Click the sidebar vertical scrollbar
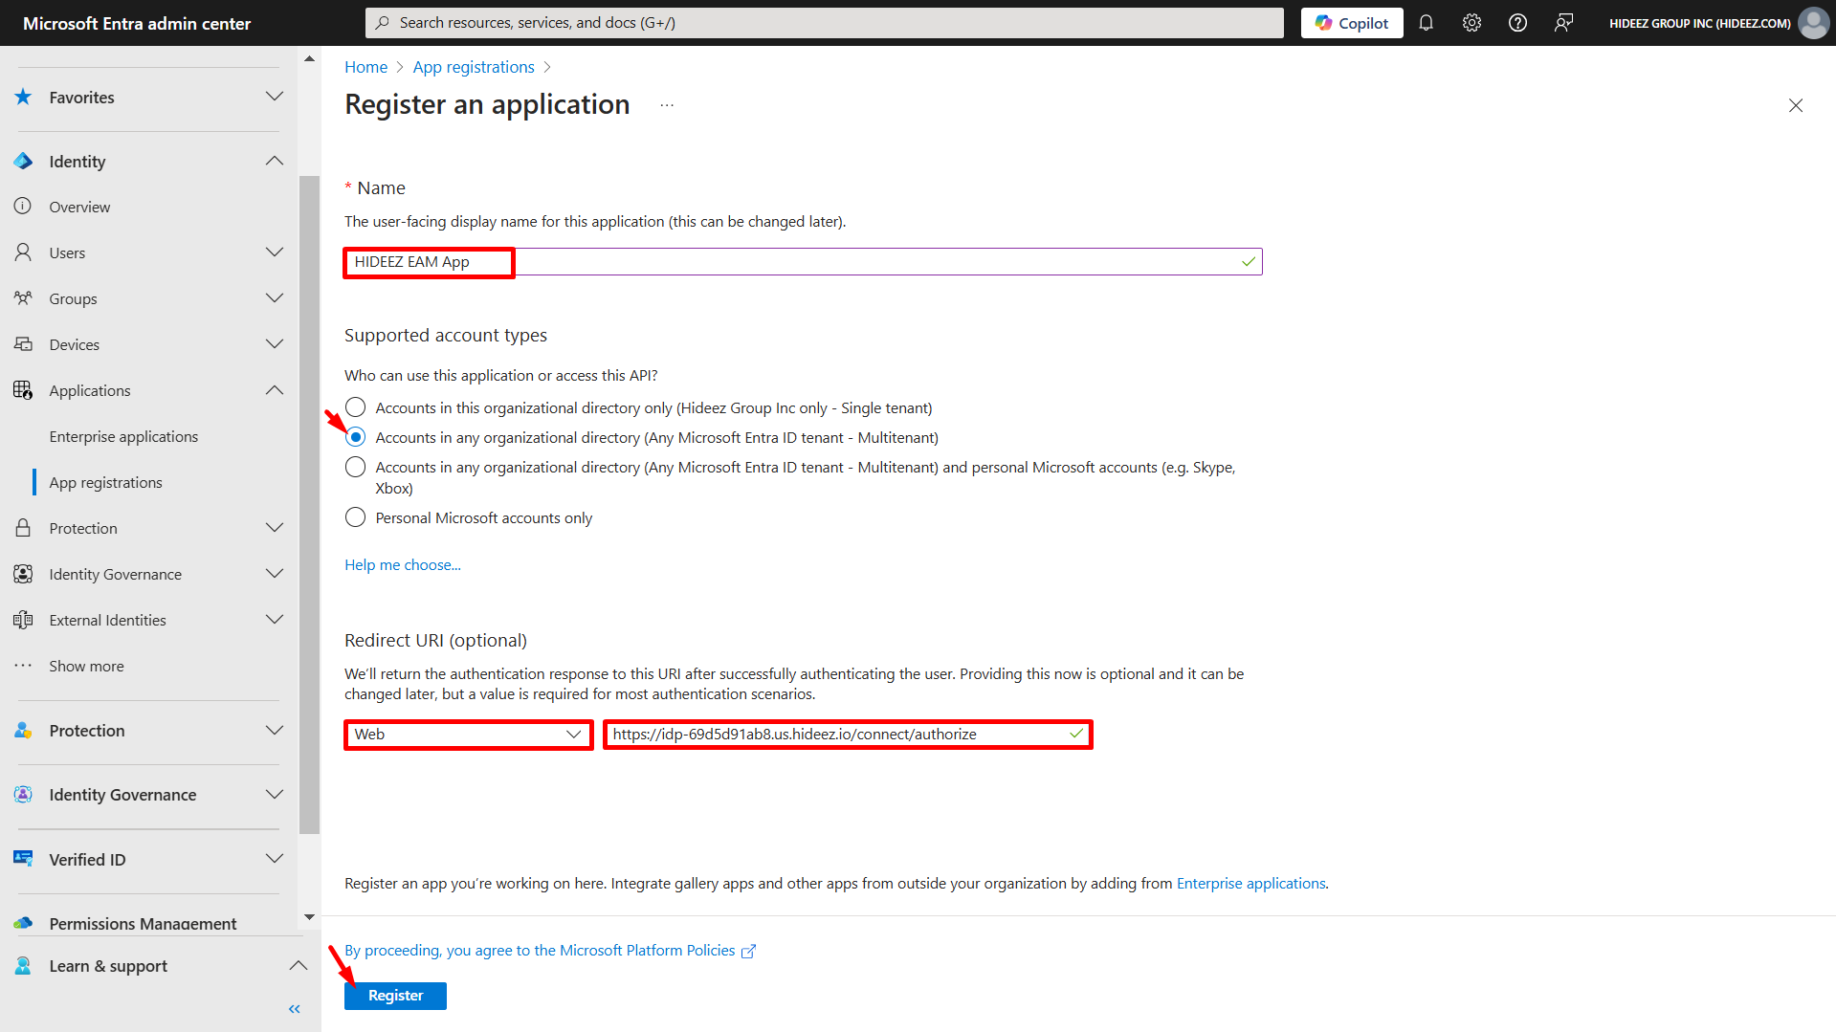Screen dimensions: 1836x1032 309,505
